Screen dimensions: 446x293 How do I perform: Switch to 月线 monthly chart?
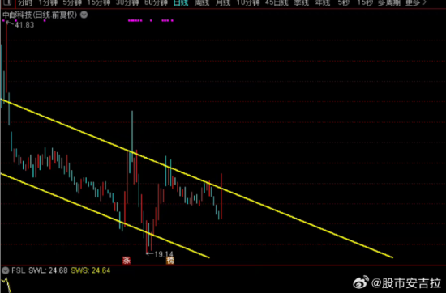[x=223, y=3]
